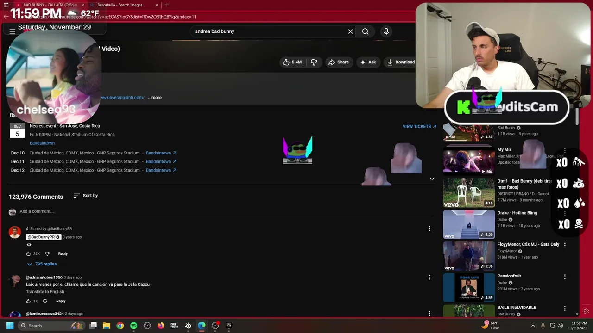
Task: Clear the search box with the X icon
Action: (351, 31)
